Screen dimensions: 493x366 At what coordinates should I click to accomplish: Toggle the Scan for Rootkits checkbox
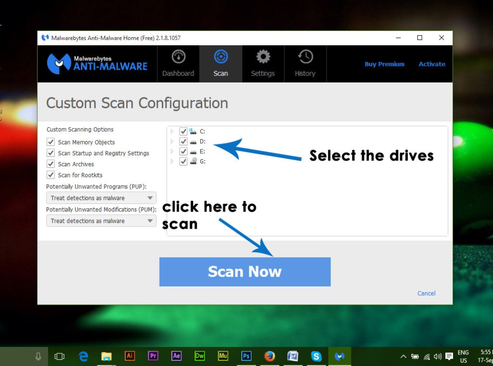(x=51, y=175)
